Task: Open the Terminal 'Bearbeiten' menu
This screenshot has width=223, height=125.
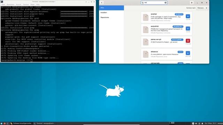Action: pos(10,5)
